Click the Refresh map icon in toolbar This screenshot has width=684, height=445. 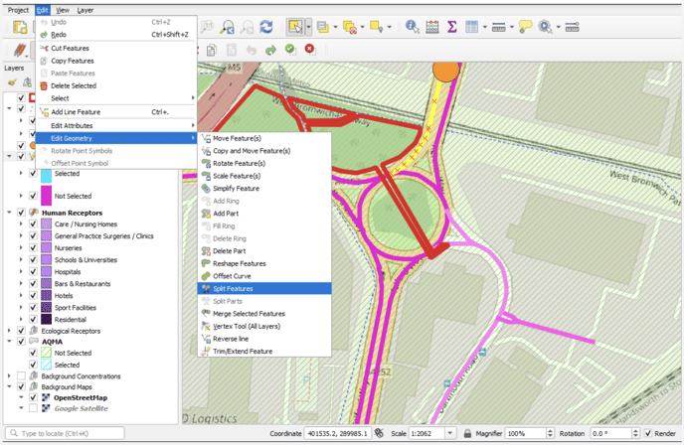point(266,27)
